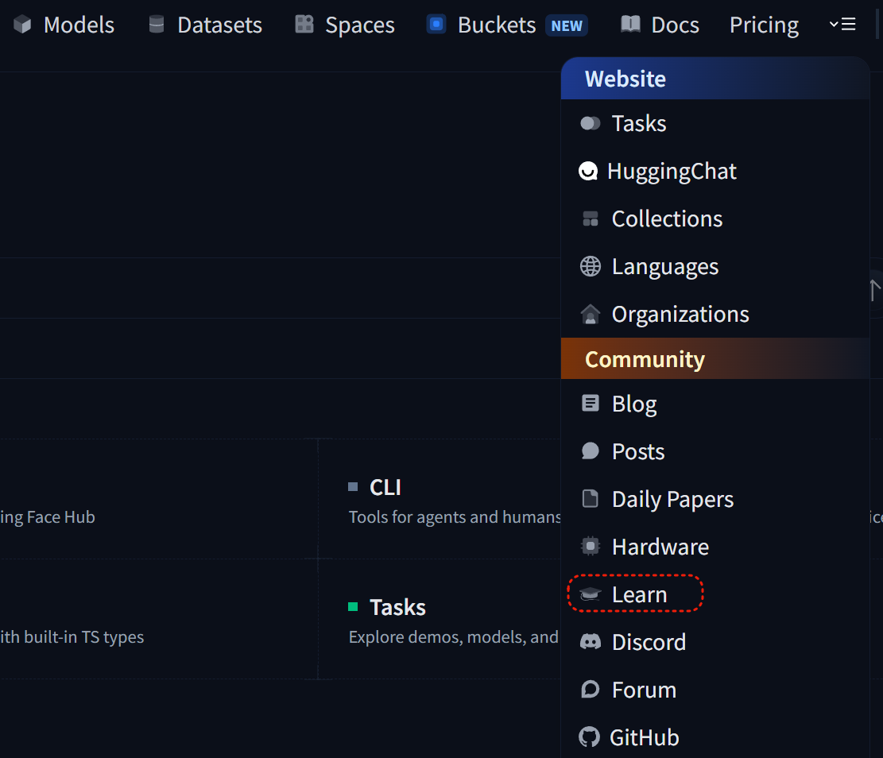
Task: Click the Learn graduation cap icon
Action: coord(591,594)
